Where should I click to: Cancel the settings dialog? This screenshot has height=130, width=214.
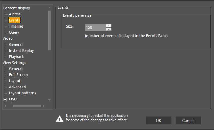[188, 120]
